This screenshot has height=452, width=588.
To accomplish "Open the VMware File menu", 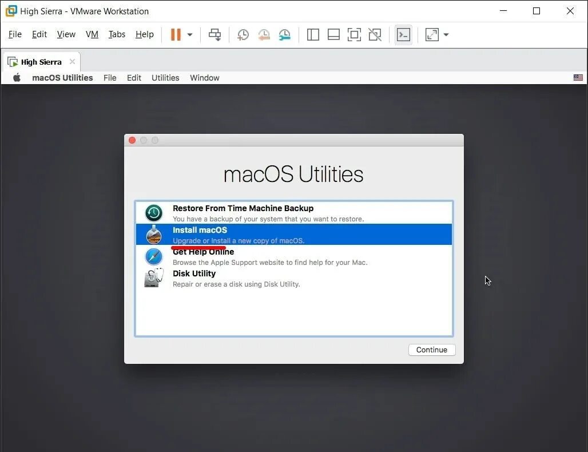I will 15,34.
